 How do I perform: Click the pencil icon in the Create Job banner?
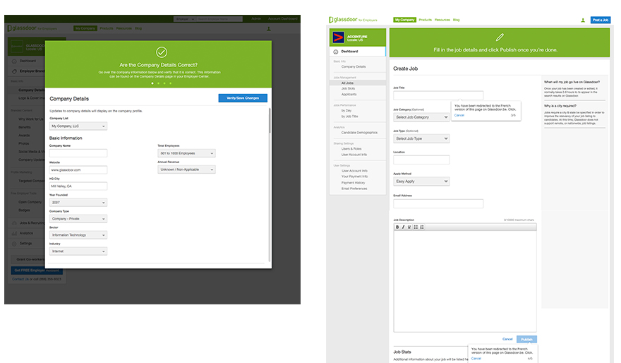coord(499,37)
